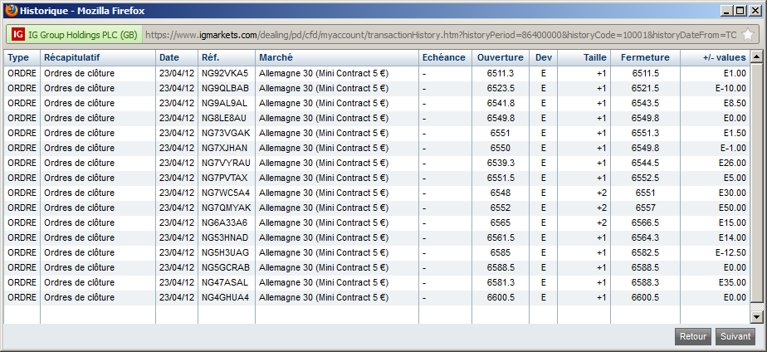Click opening price 6565
767x352 pixels.
pos(501,222)
